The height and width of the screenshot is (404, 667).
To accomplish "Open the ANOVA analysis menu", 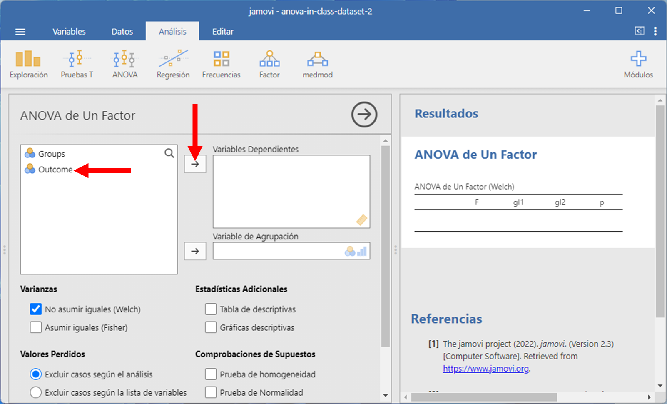I will tap(124, 64).
